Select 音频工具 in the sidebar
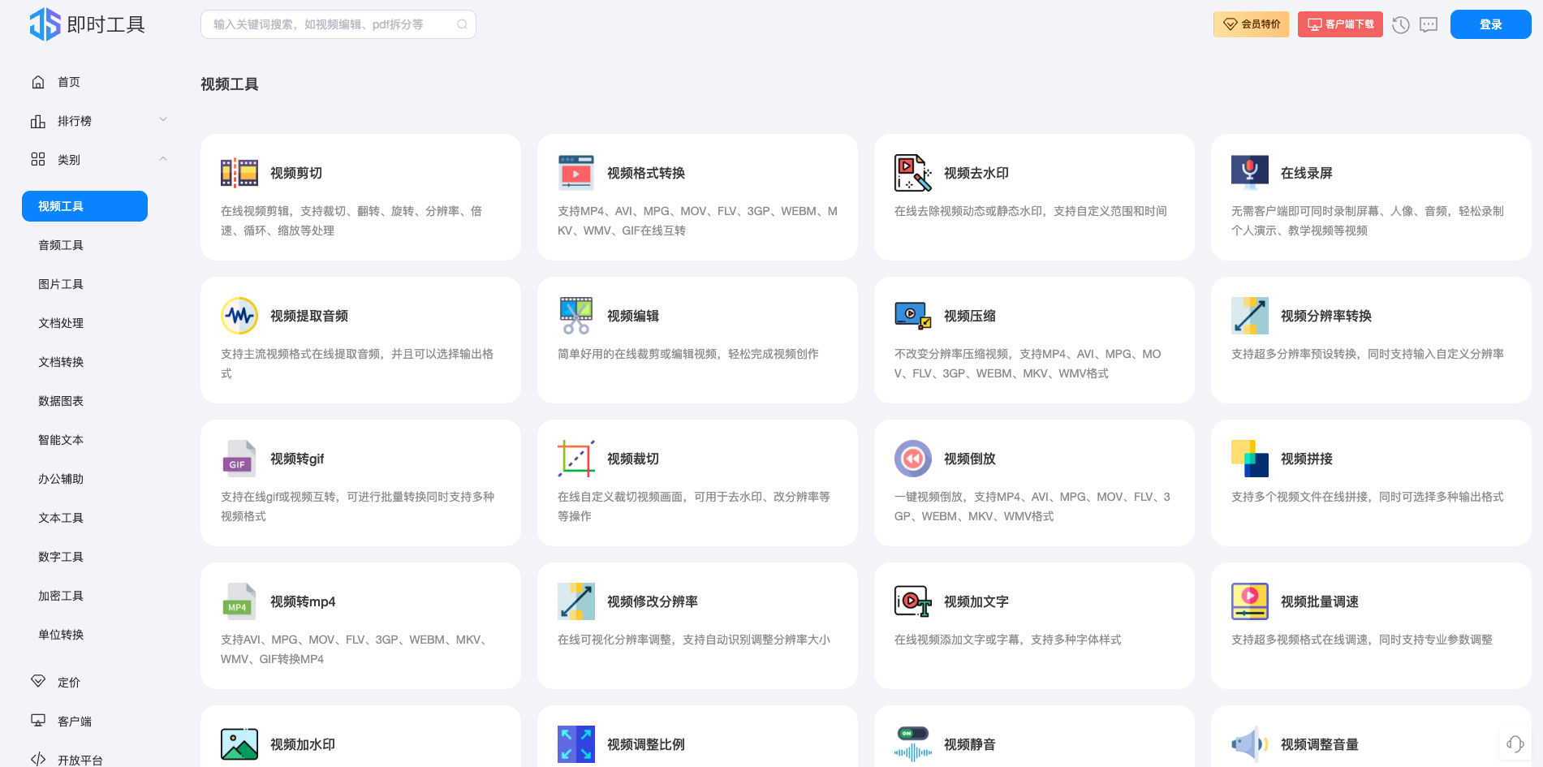Screen dimensions: 1543x767 [61, 245]
